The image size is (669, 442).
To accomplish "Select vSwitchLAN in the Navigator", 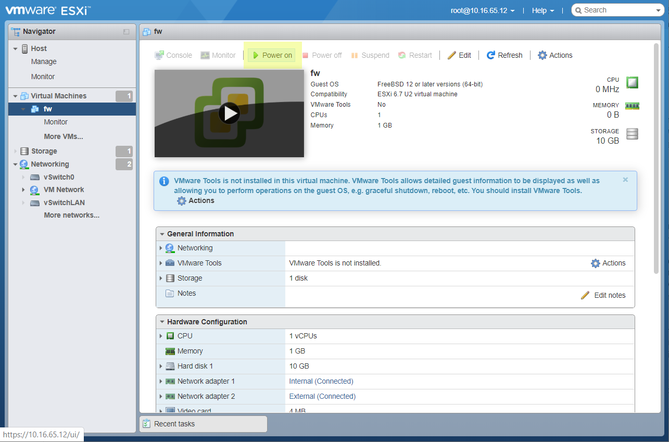I will coord(64,203).
